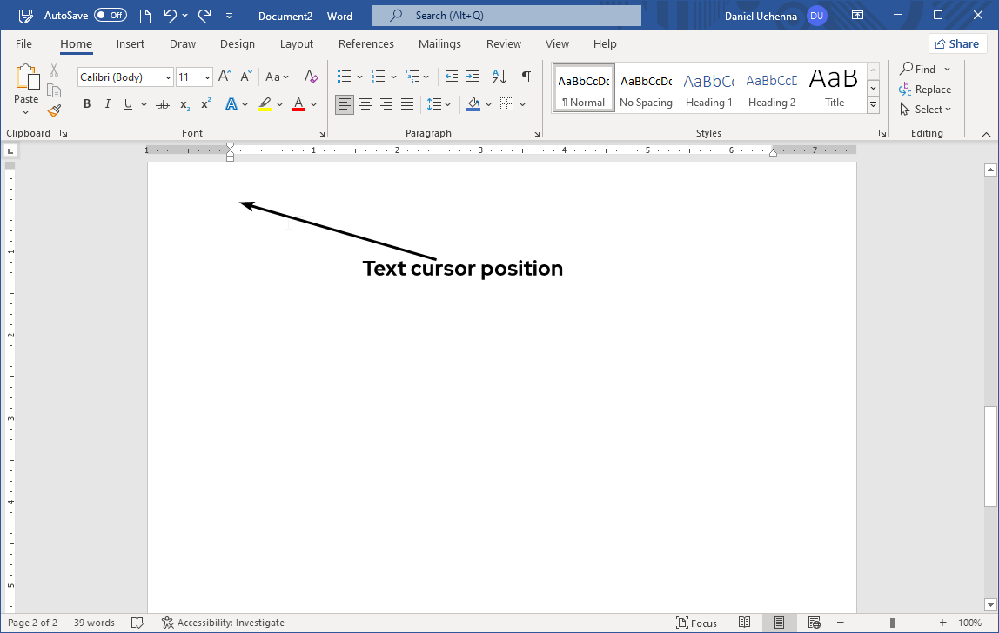The width and height of the screenshot is (999, 633).
Task: Select the Sort paragraph icon
Action: coord(499,77)
